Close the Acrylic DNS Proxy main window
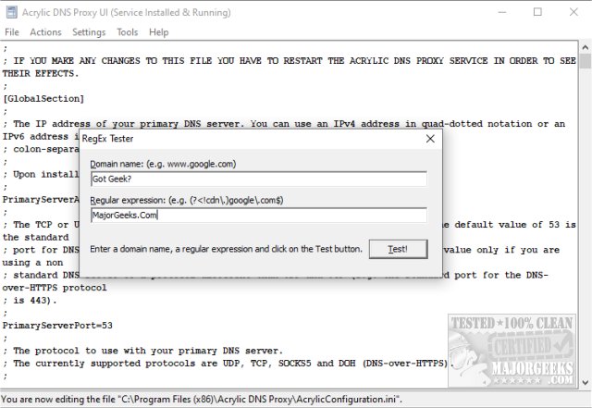 point(573,12)
